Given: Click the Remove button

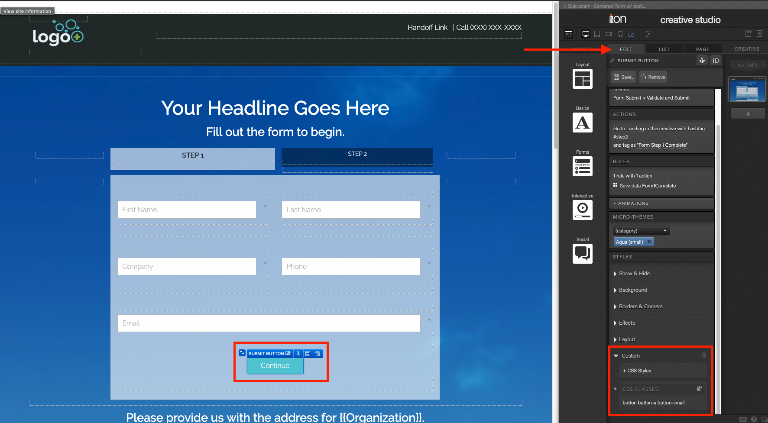Looking at the screenshot, I should (653, 77).
